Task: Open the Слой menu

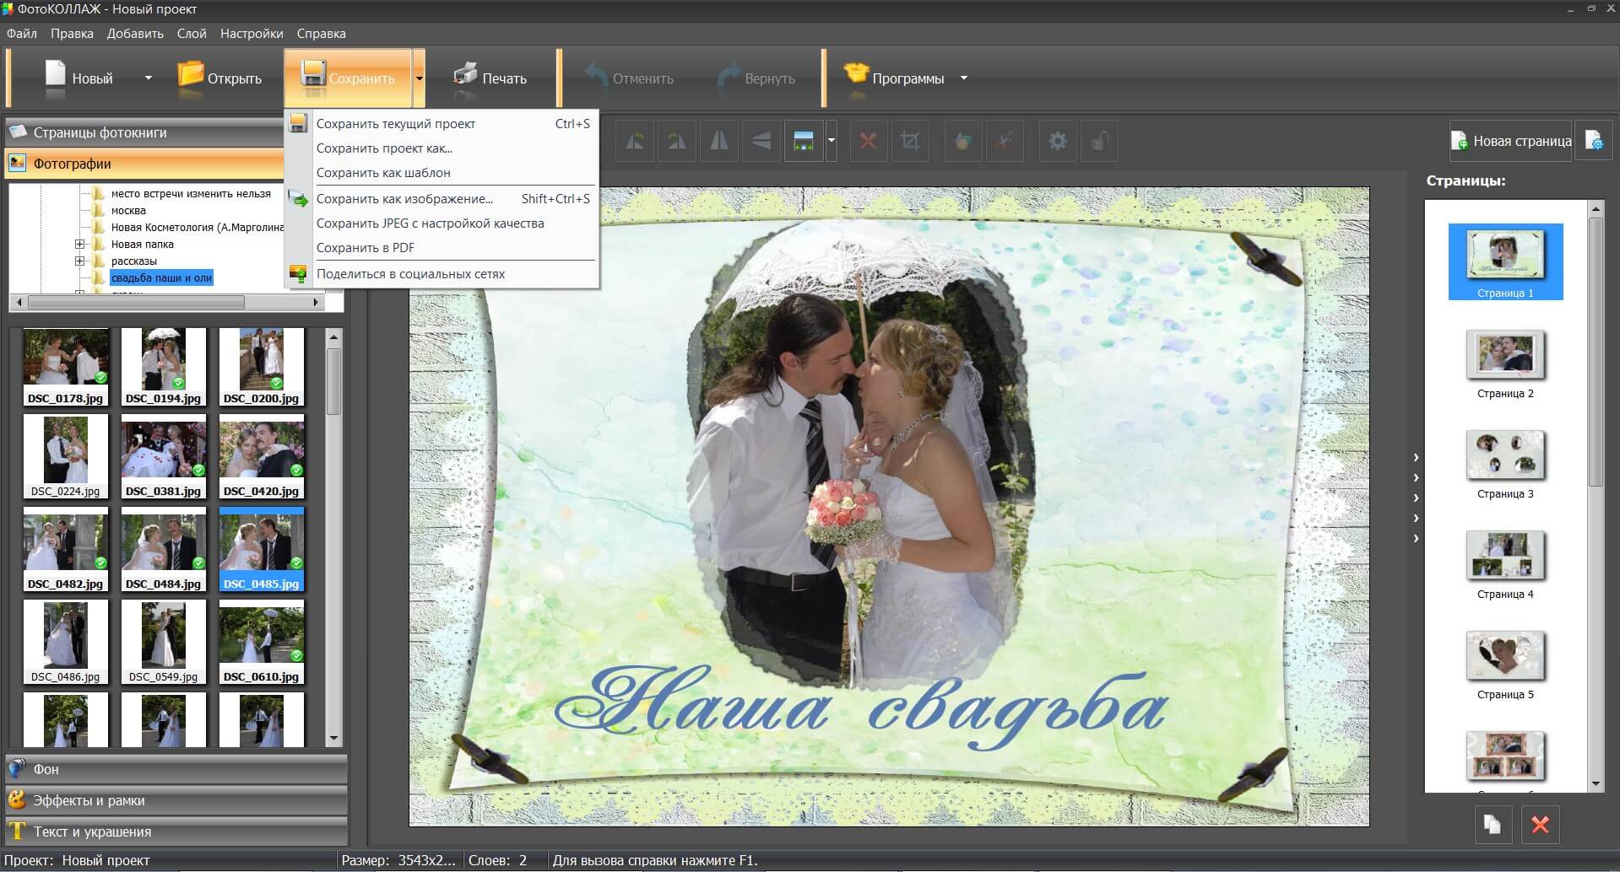Action: pyautogui.click(x=192, y=34)
